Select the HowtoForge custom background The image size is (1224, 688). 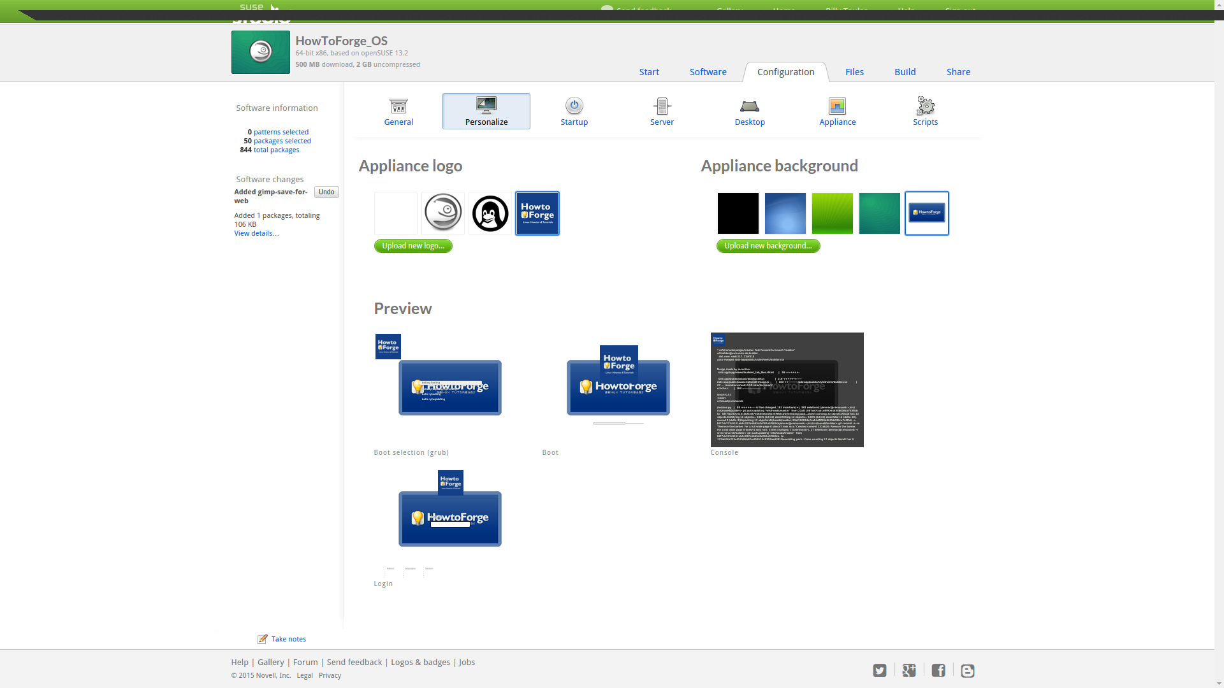click(x=927, y=213)
